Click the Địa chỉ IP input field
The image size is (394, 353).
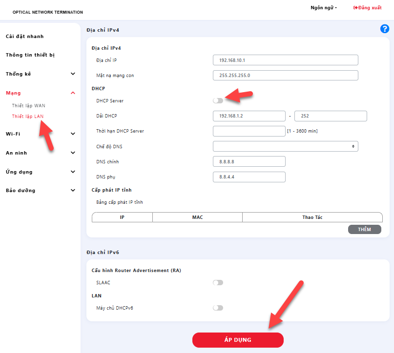[x=285, y=60]
